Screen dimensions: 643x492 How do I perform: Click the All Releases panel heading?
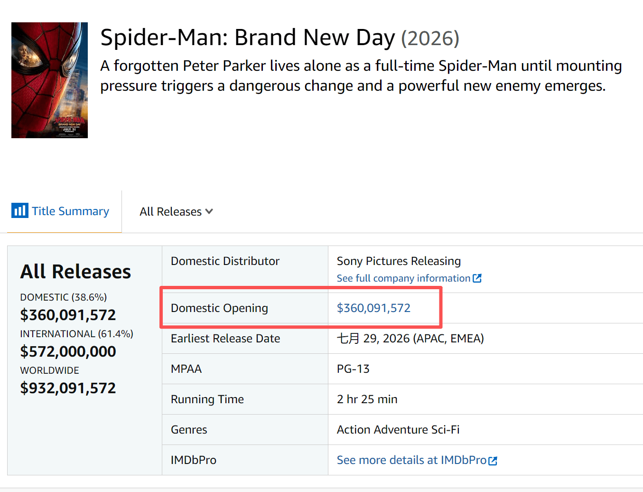(75, 272)
